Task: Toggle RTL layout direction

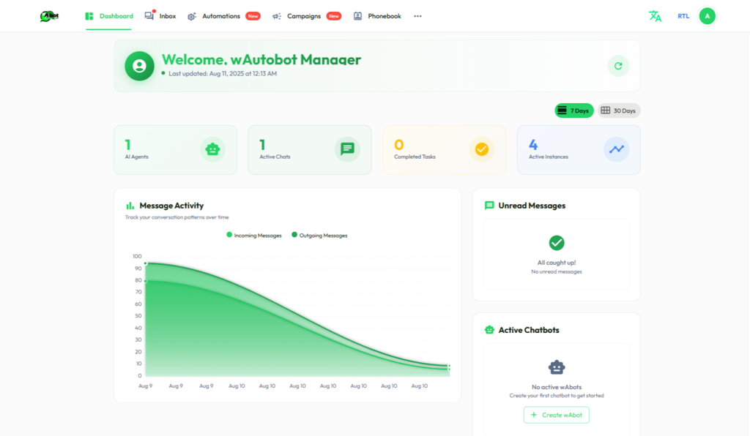Action: pos(683,16)
